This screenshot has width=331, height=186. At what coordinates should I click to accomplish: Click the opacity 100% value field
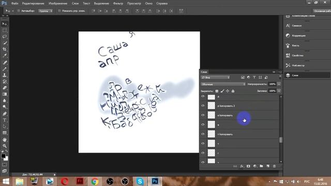tap(273, 84)
